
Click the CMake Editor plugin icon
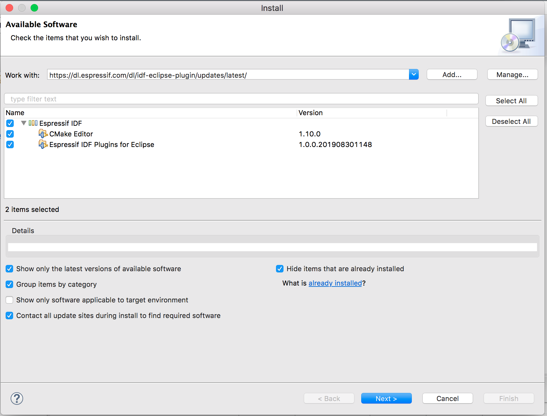[43, 134]
